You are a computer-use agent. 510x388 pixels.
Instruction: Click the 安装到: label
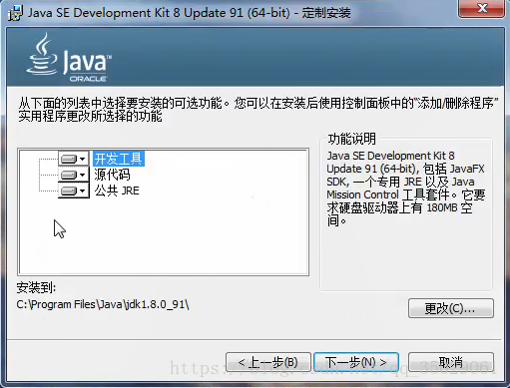(x=36, y=287)
